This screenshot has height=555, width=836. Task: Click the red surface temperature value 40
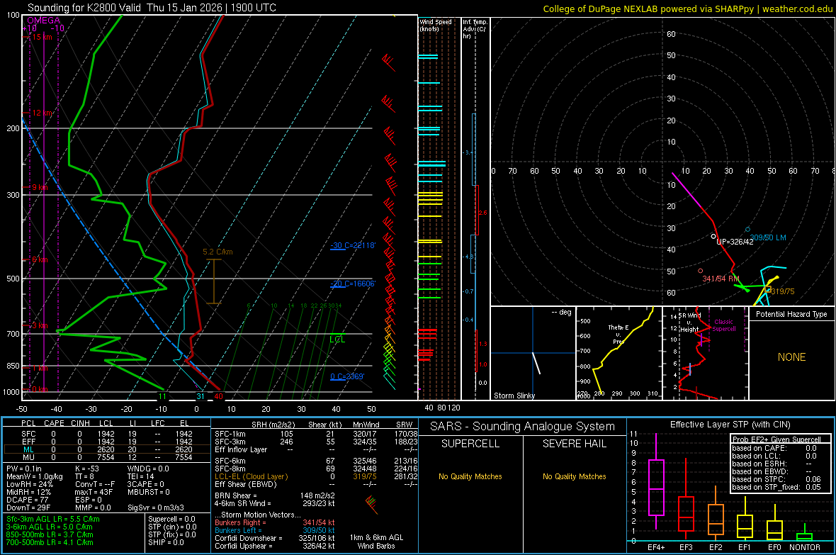tap(219, 396)
